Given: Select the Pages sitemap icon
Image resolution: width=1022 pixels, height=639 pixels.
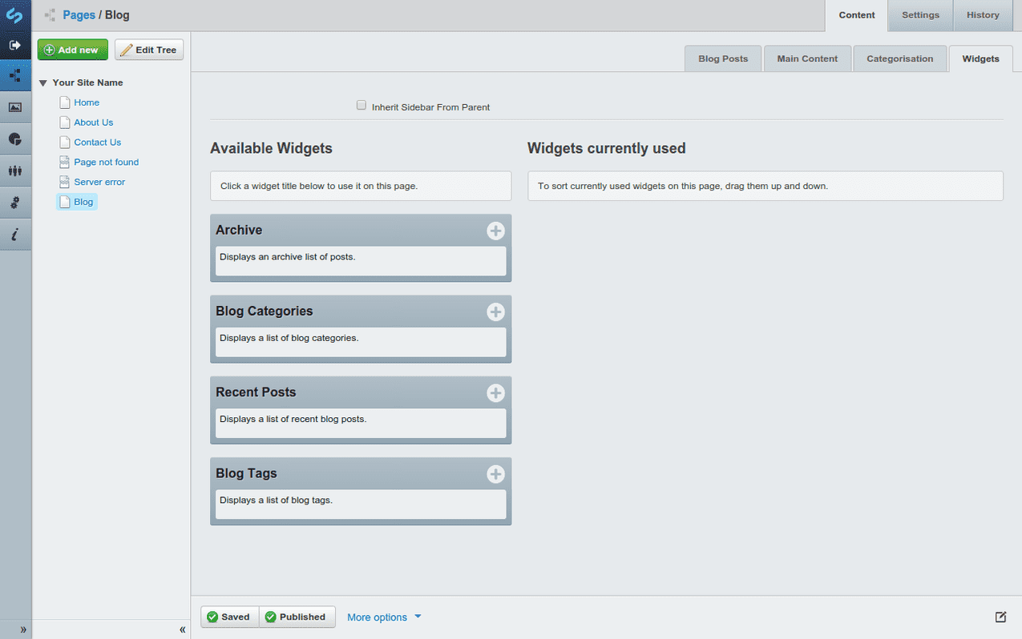Looking at the screenshot, I should click(15, 75).
